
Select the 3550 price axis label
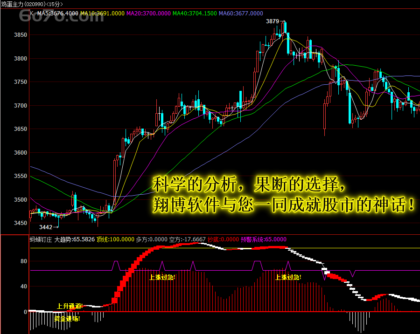pyautogui.click(x=21, y=176)
